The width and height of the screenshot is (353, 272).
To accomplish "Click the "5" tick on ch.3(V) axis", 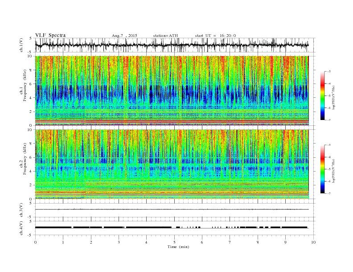I will [x=30, y=203].
